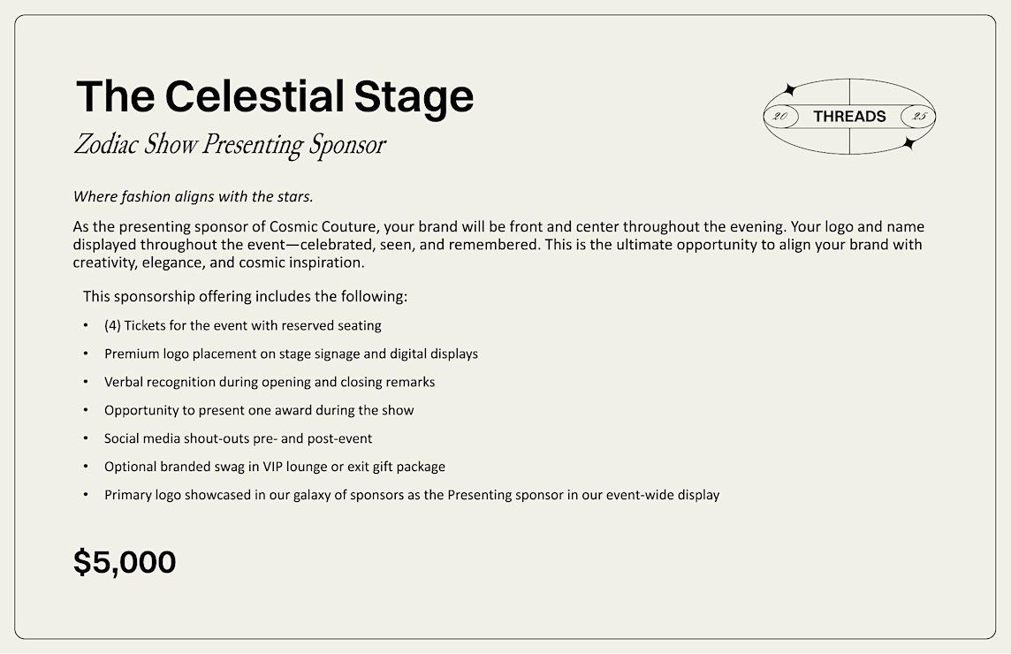The height and width of the screenshot is (654, 1011).
Task: Click the '25' oval in logo
Action: pyautogui.click(x=918, y=117)
